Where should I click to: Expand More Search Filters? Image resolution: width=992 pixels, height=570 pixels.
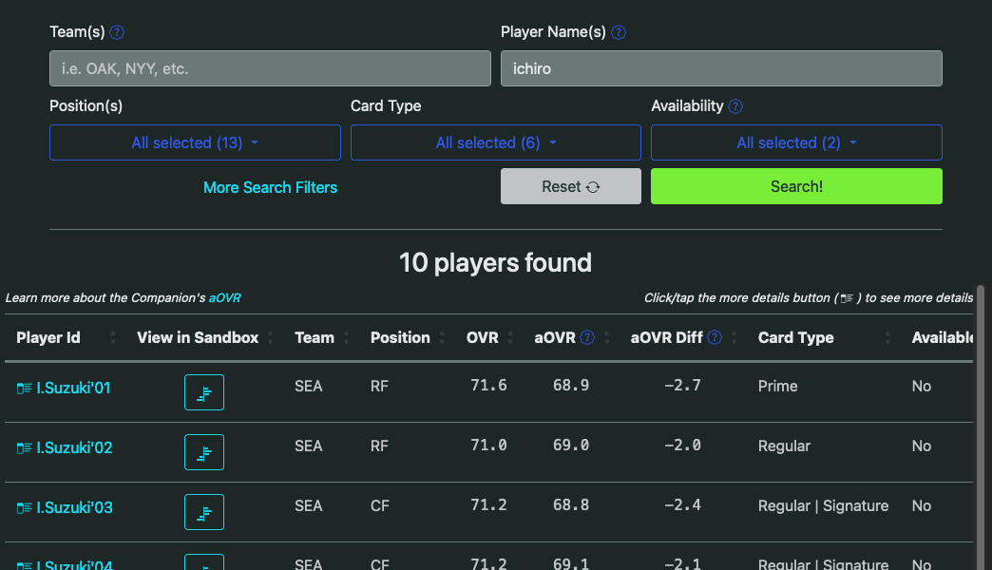click(x=270, y=187)
